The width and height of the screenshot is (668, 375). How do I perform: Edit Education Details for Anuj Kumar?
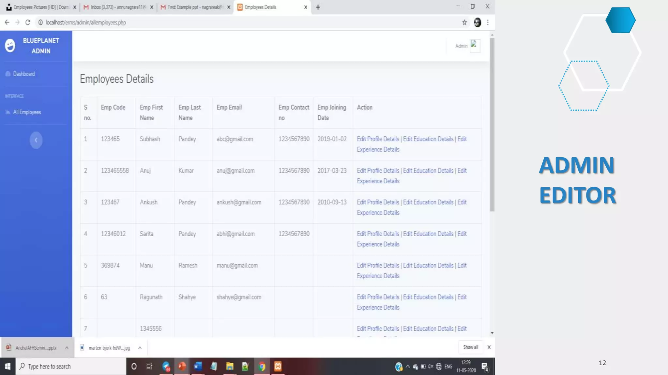(428, 171)
